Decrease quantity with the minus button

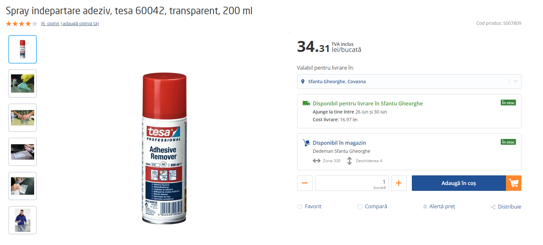305,183
